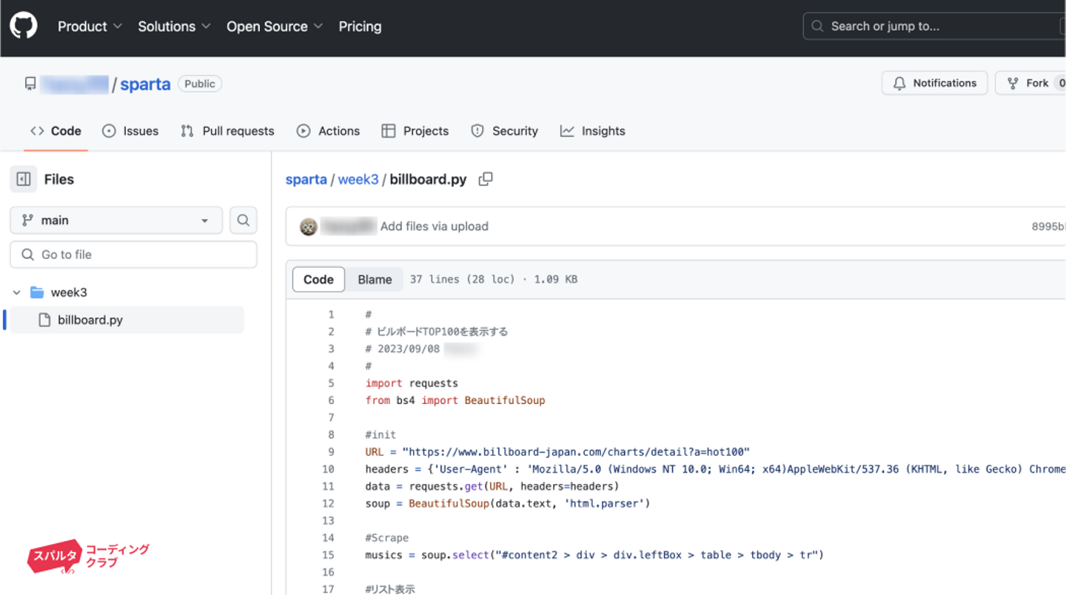
Task: Open the Issues tab
Action: click(x=130, y=131)
